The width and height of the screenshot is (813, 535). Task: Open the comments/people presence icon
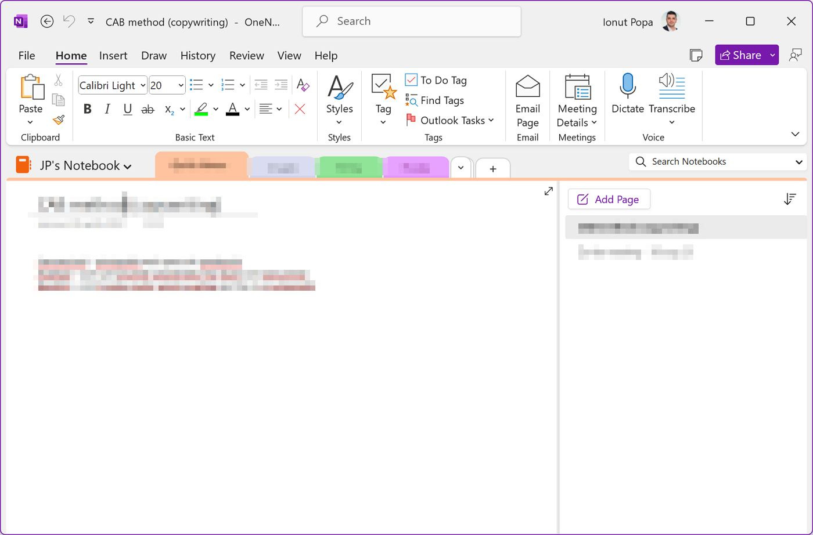click(x=796, y=55)
